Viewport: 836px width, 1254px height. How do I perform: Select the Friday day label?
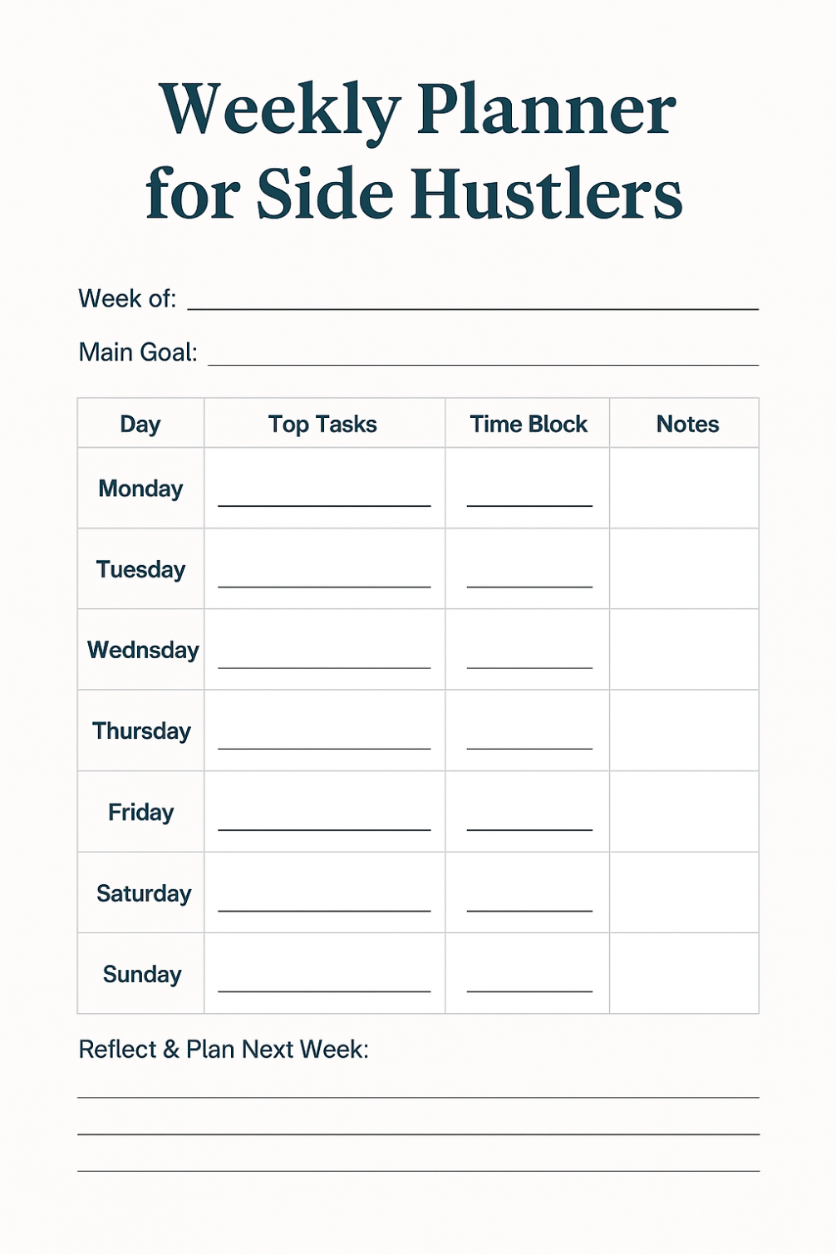click(x=140, y=812)
